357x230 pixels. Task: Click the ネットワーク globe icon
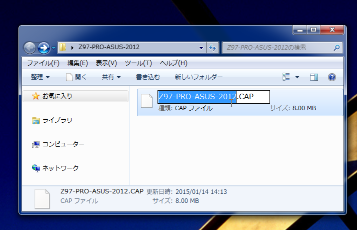pos(35,168)
